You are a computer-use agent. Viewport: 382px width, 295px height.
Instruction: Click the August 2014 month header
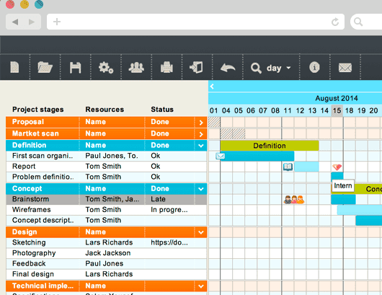[337, 98]
